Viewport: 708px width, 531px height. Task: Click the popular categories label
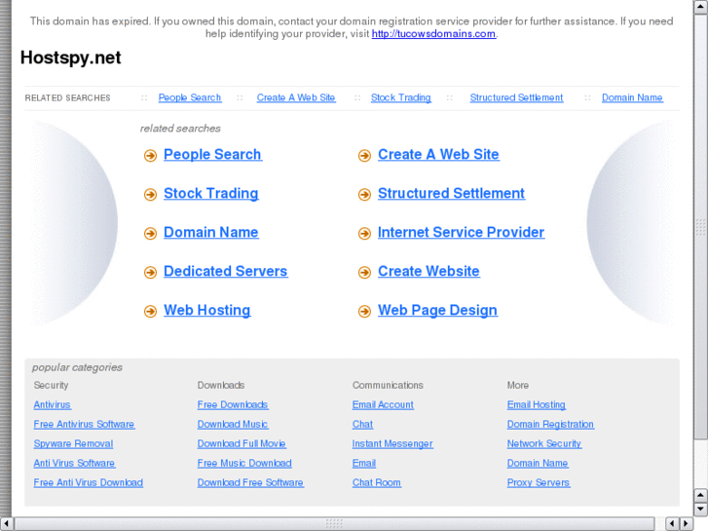(77, 368)
